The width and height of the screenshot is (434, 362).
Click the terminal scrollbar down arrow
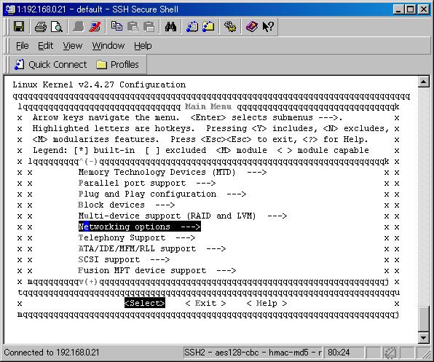coord(424,337)
